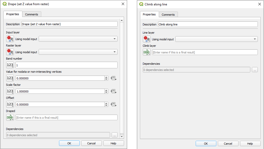Click the Climb layer output arrow icon
264x149 pixels.
pos(147,52)
